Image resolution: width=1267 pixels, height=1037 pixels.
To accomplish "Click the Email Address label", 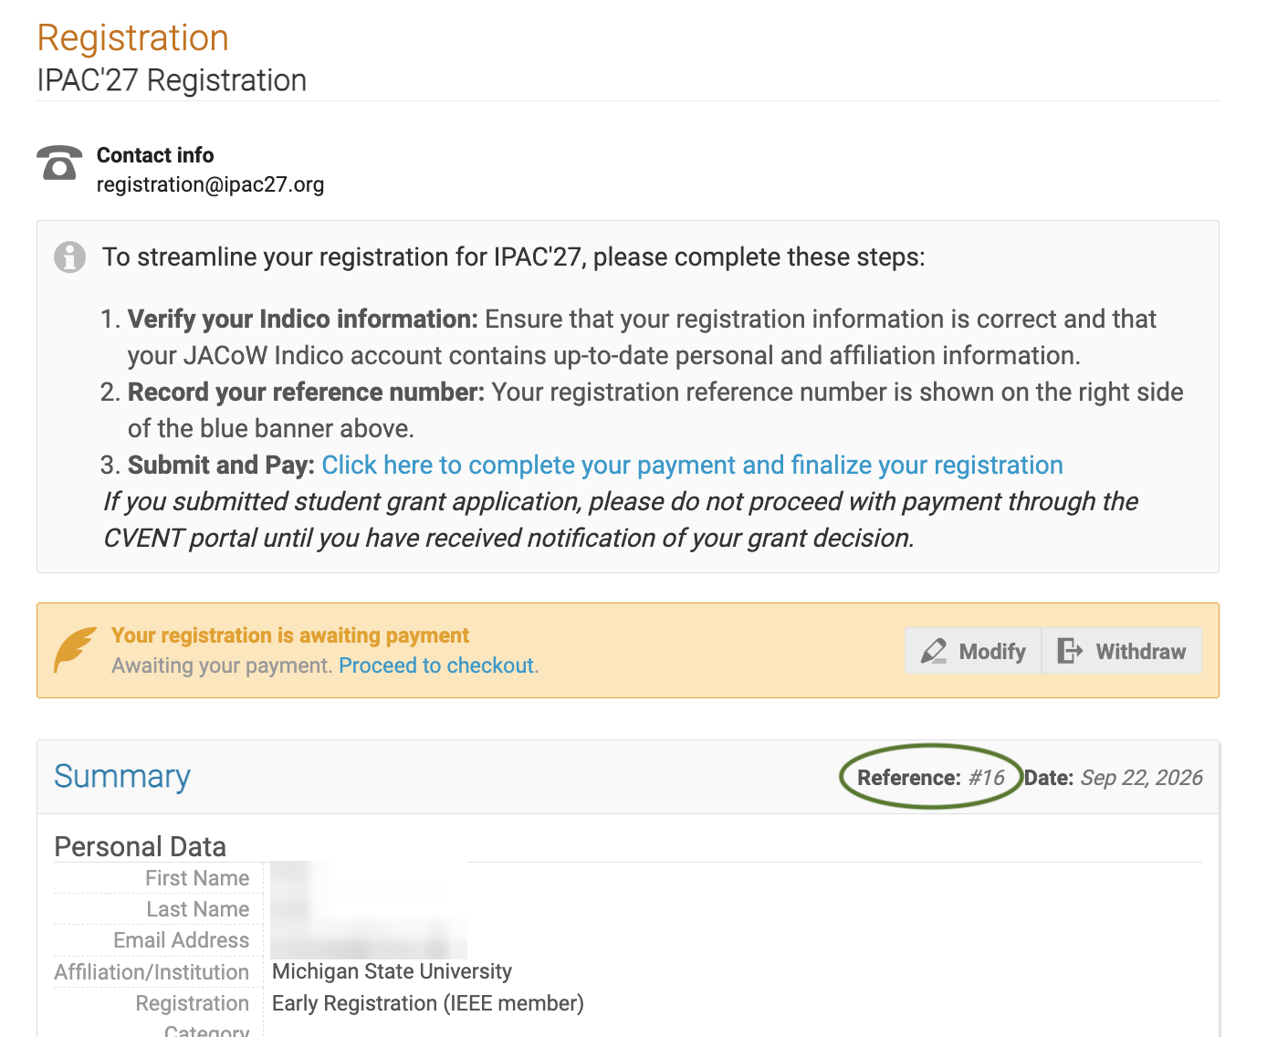I will 182,940.
